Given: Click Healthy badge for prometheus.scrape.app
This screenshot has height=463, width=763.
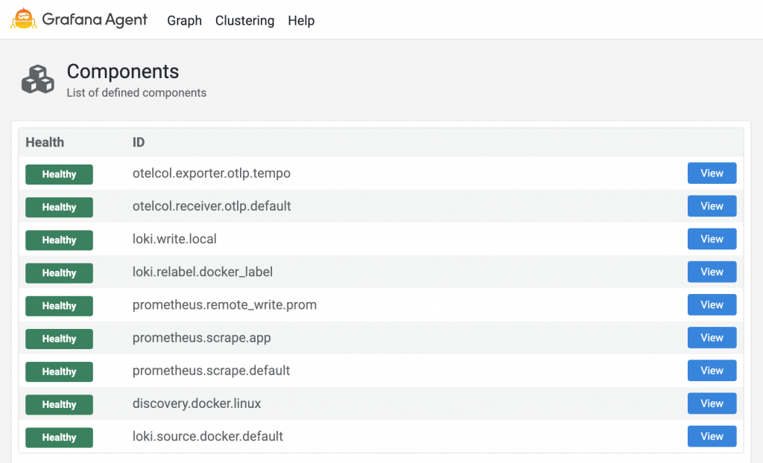Looking at the screenshot, I should [x=59, y=339].
